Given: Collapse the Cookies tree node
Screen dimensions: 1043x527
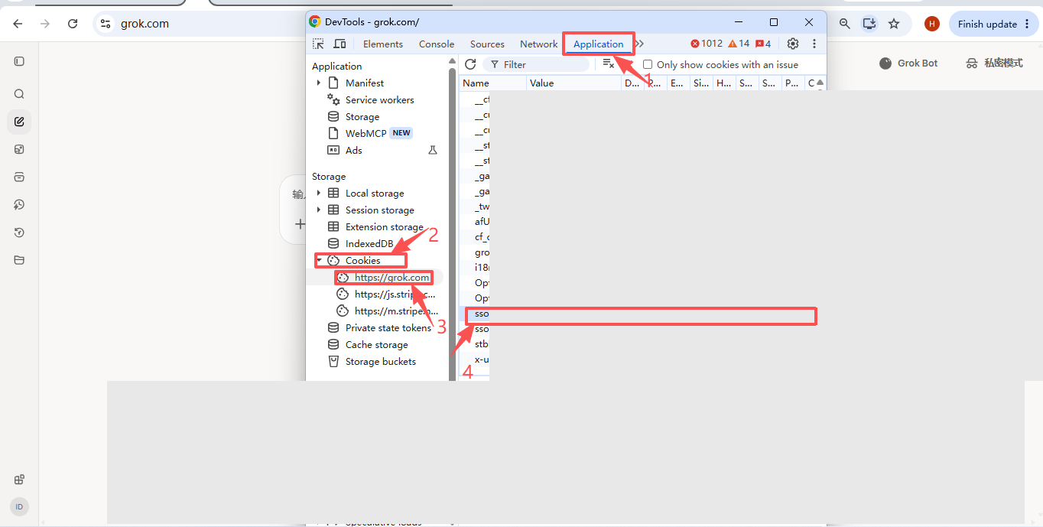Looking at the screenshot, I should point(319,260).
